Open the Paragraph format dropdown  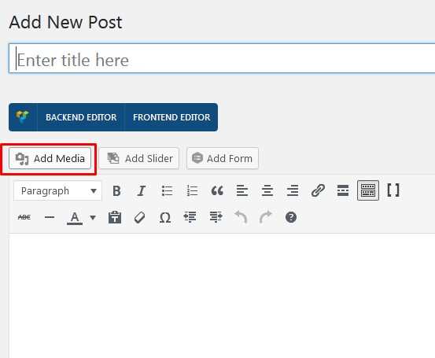(x=57, y=190)
